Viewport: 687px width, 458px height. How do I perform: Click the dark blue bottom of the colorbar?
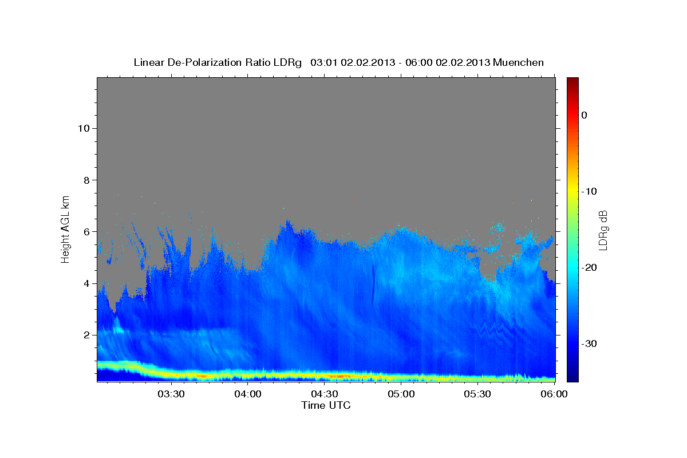572,377
